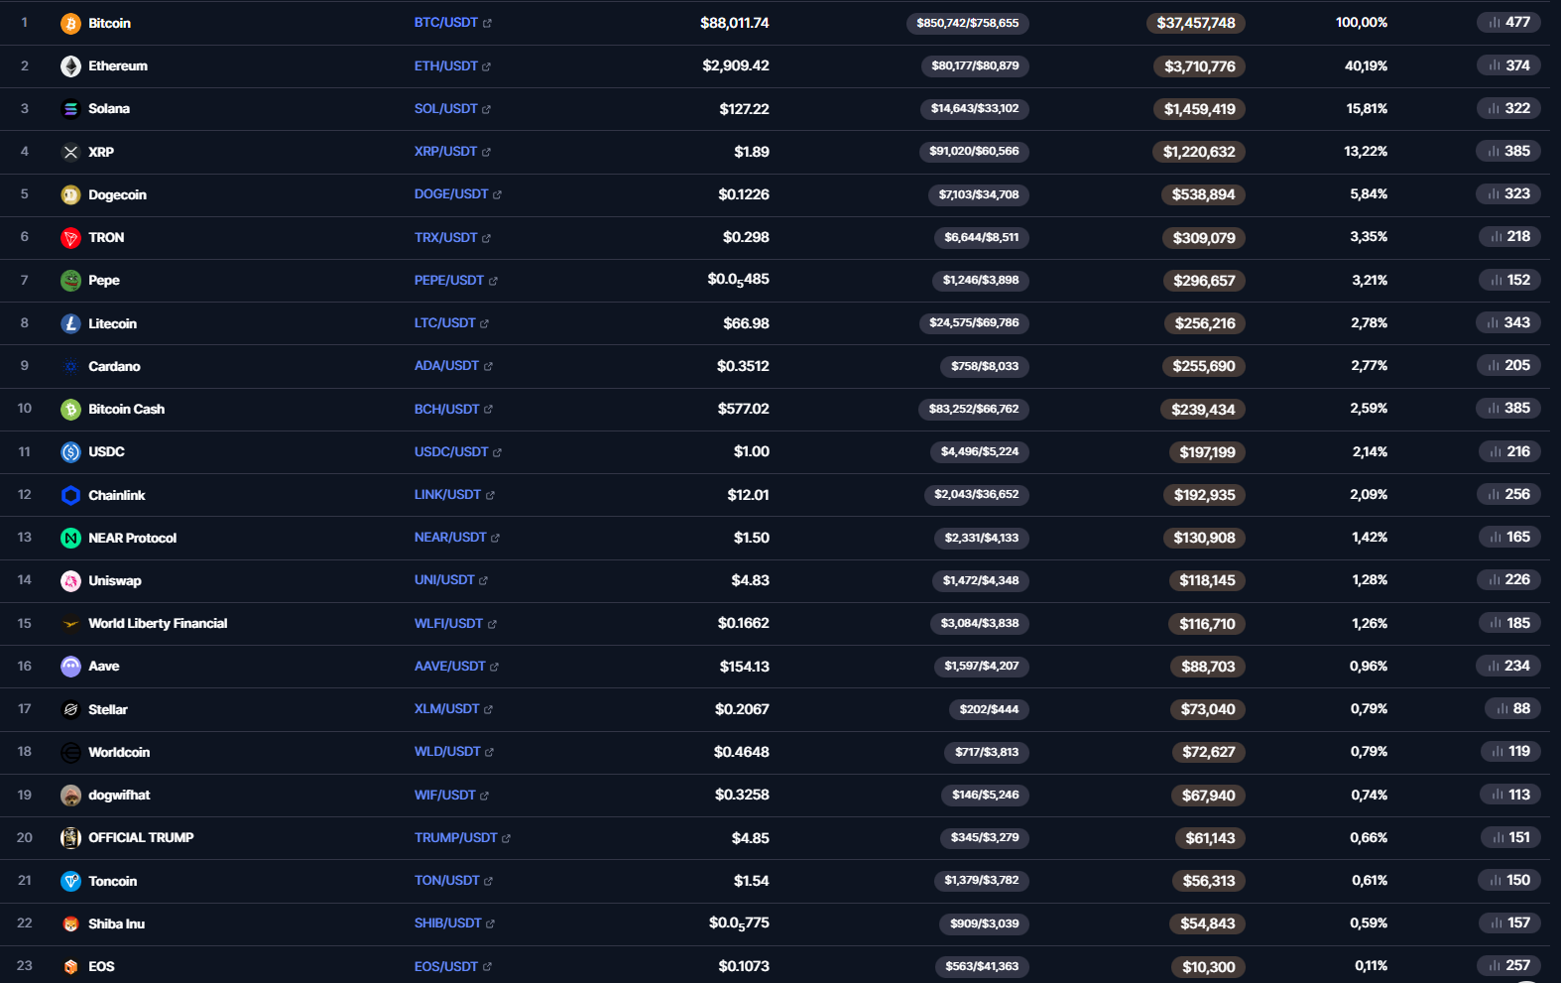Click the TRON red logo icon
This screenshot has width=1561, height=983.
pos(70,238)
